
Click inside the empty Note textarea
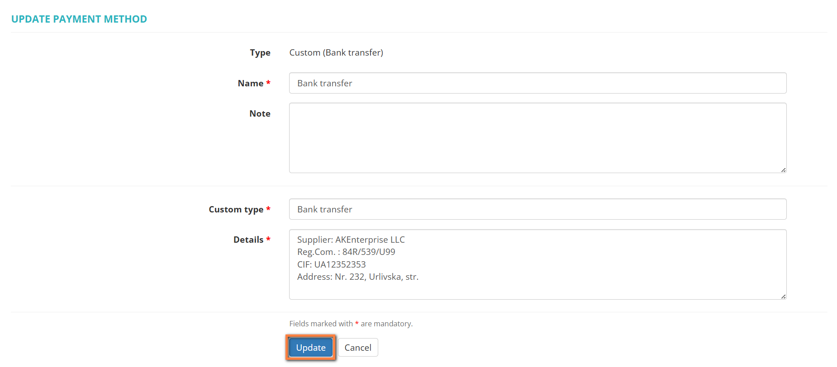pos(537,137)
